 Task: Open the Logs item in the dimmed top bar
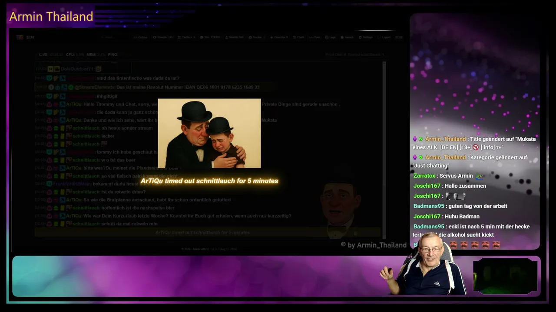[x=331, y=37]
